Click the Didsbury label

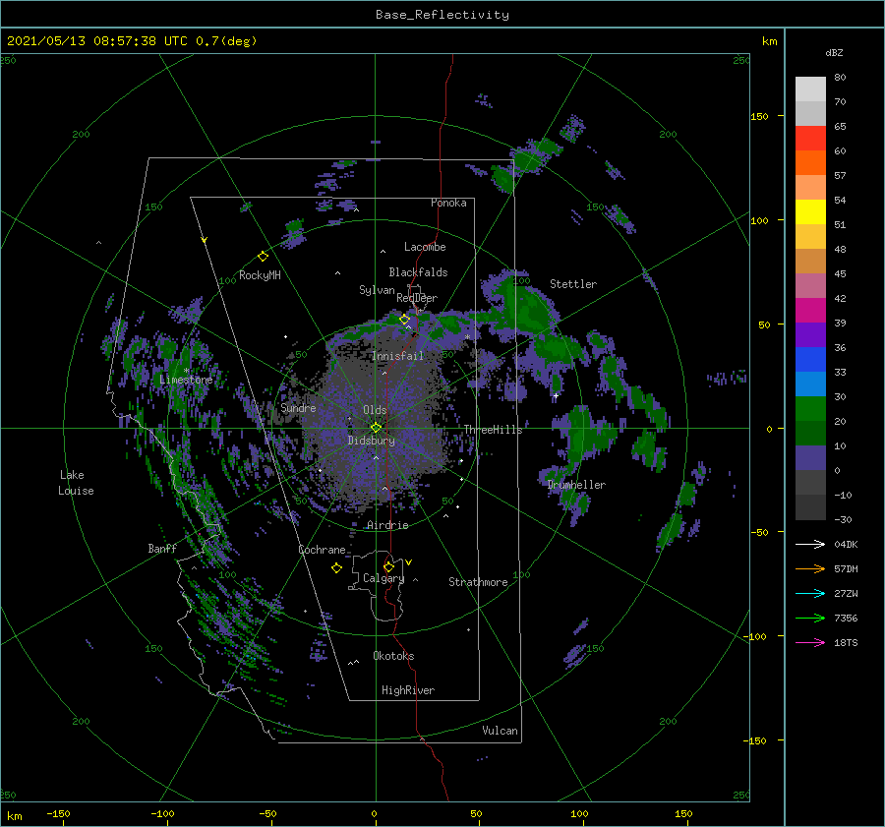(371, 441)
